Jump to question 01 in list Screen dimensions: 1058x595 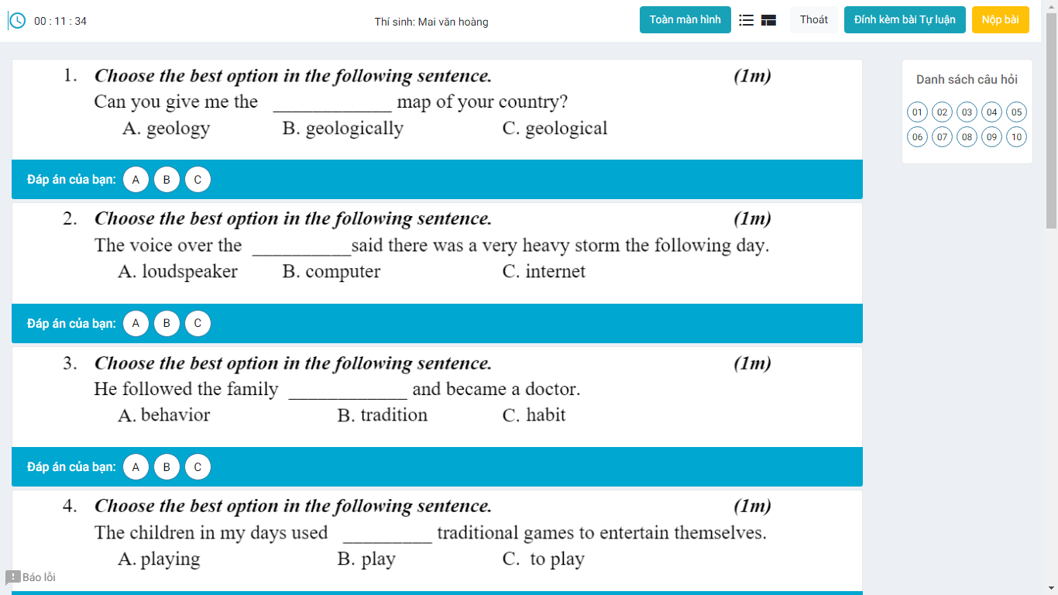click(x=917, y=112)
